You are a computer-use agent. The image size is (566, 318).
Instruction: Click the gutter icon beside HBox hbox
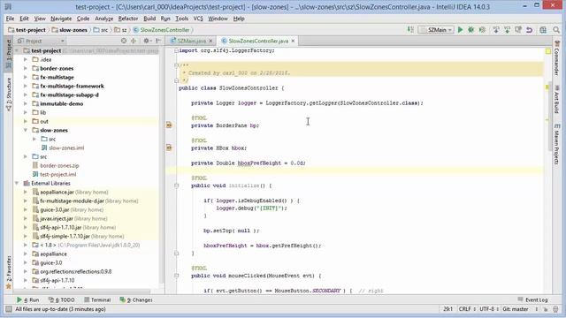[x=169, y=148]
